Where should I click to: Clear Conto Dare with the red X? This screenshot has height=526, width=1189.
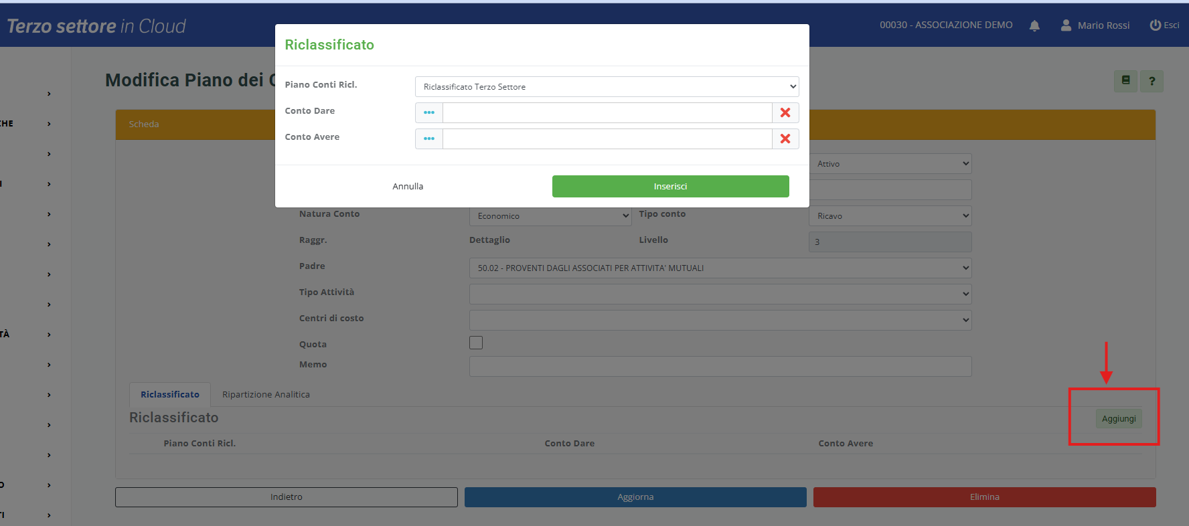[x=785, y=112]
